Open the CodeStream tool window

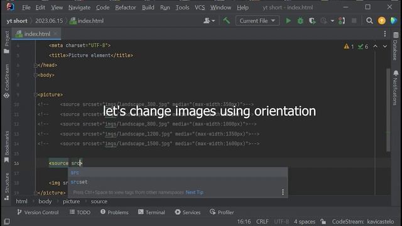pos(7,81)
